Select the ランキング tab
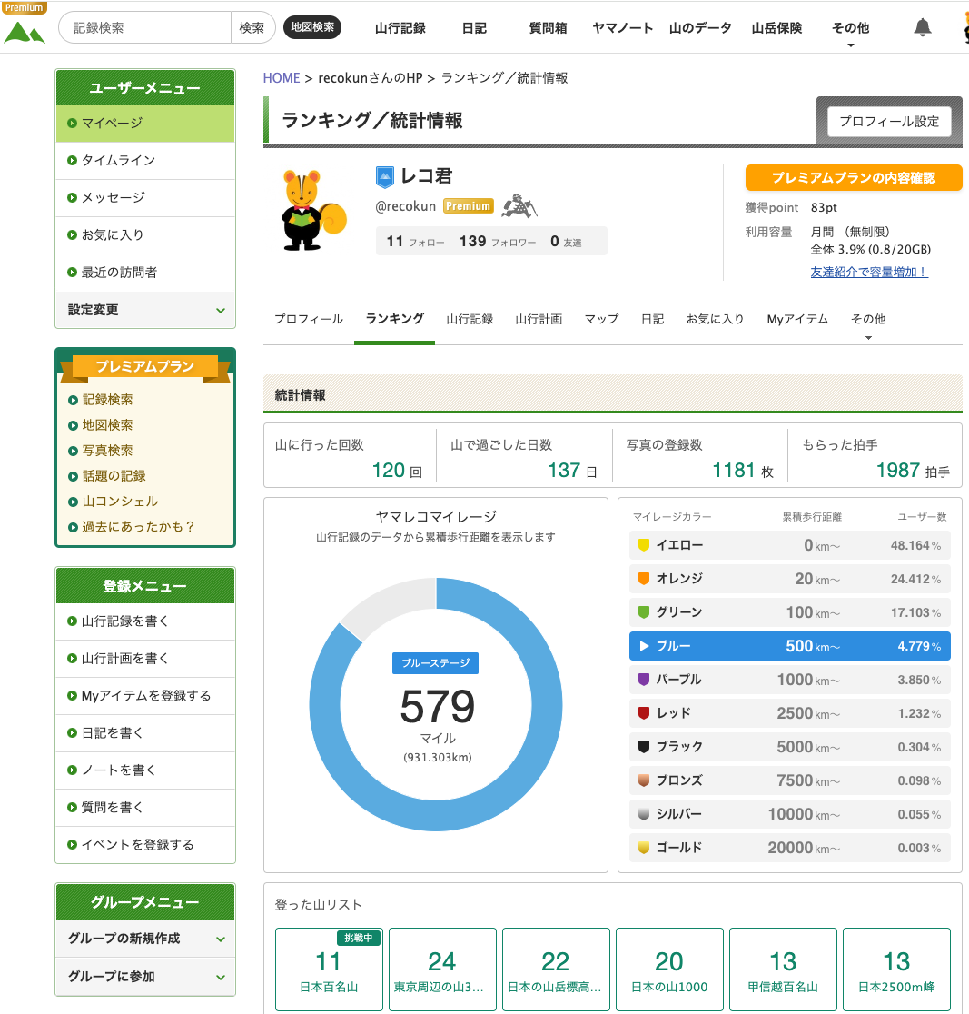 pos(394,319)
